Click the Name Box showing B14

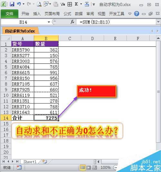23,22
